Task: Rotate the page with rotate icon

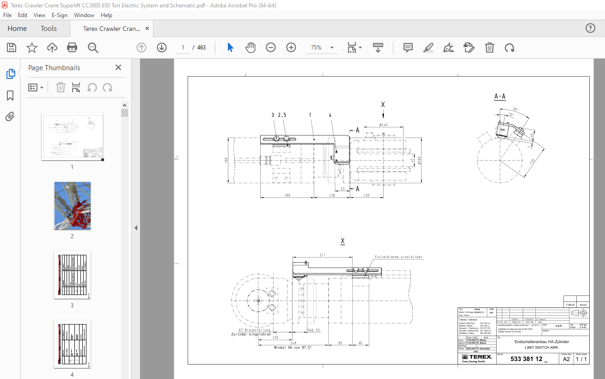Action: pos(509,48)
